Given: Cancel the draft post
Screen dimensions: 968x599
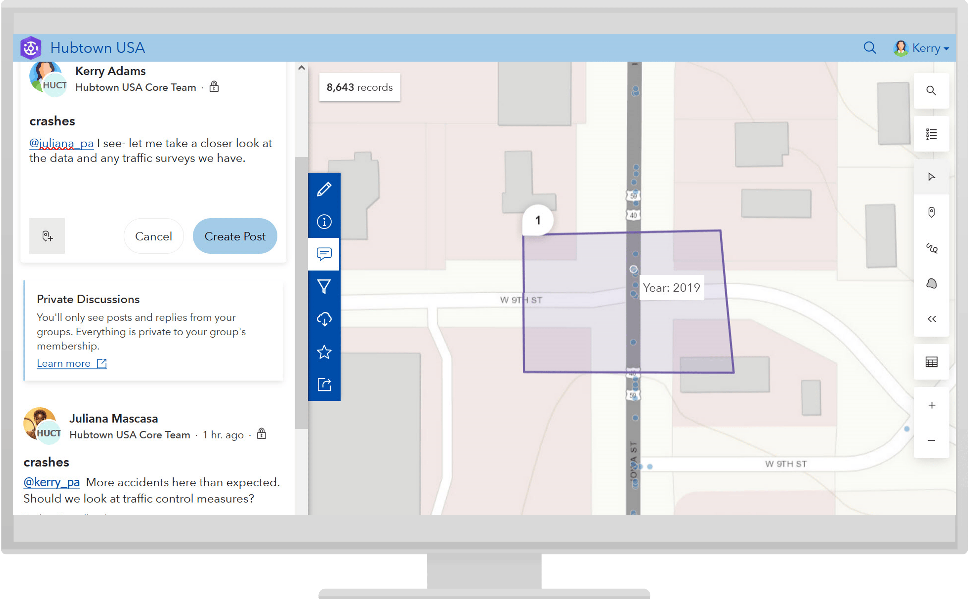Looking at the screenshot, I should [x=154, y=236].
